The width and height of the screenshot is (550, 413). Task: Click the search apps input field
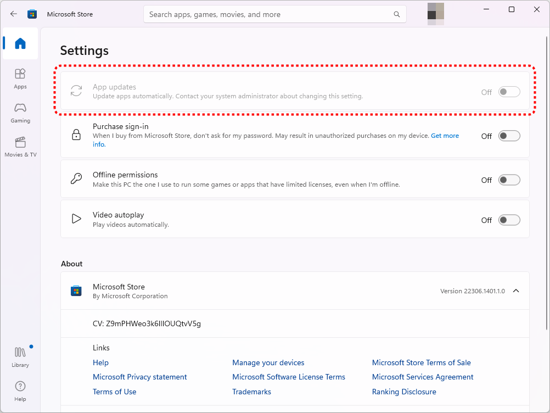tap(274, 14)
